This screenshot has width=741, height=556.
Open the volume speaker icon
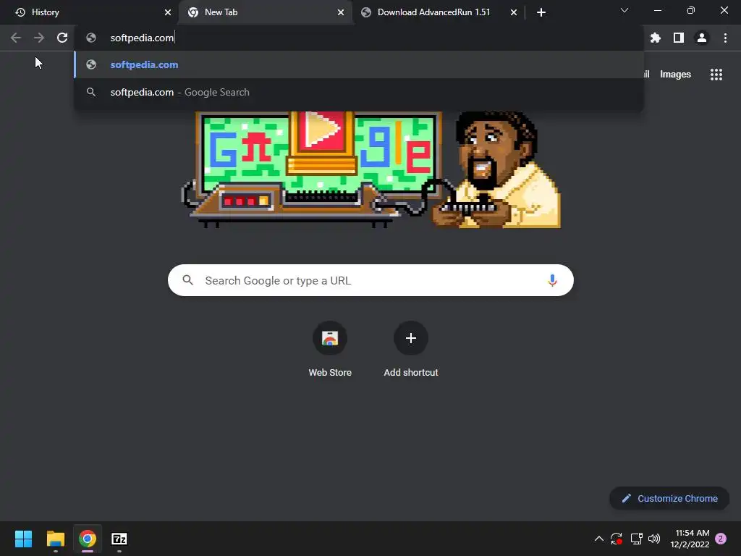(x=654, y=539)
